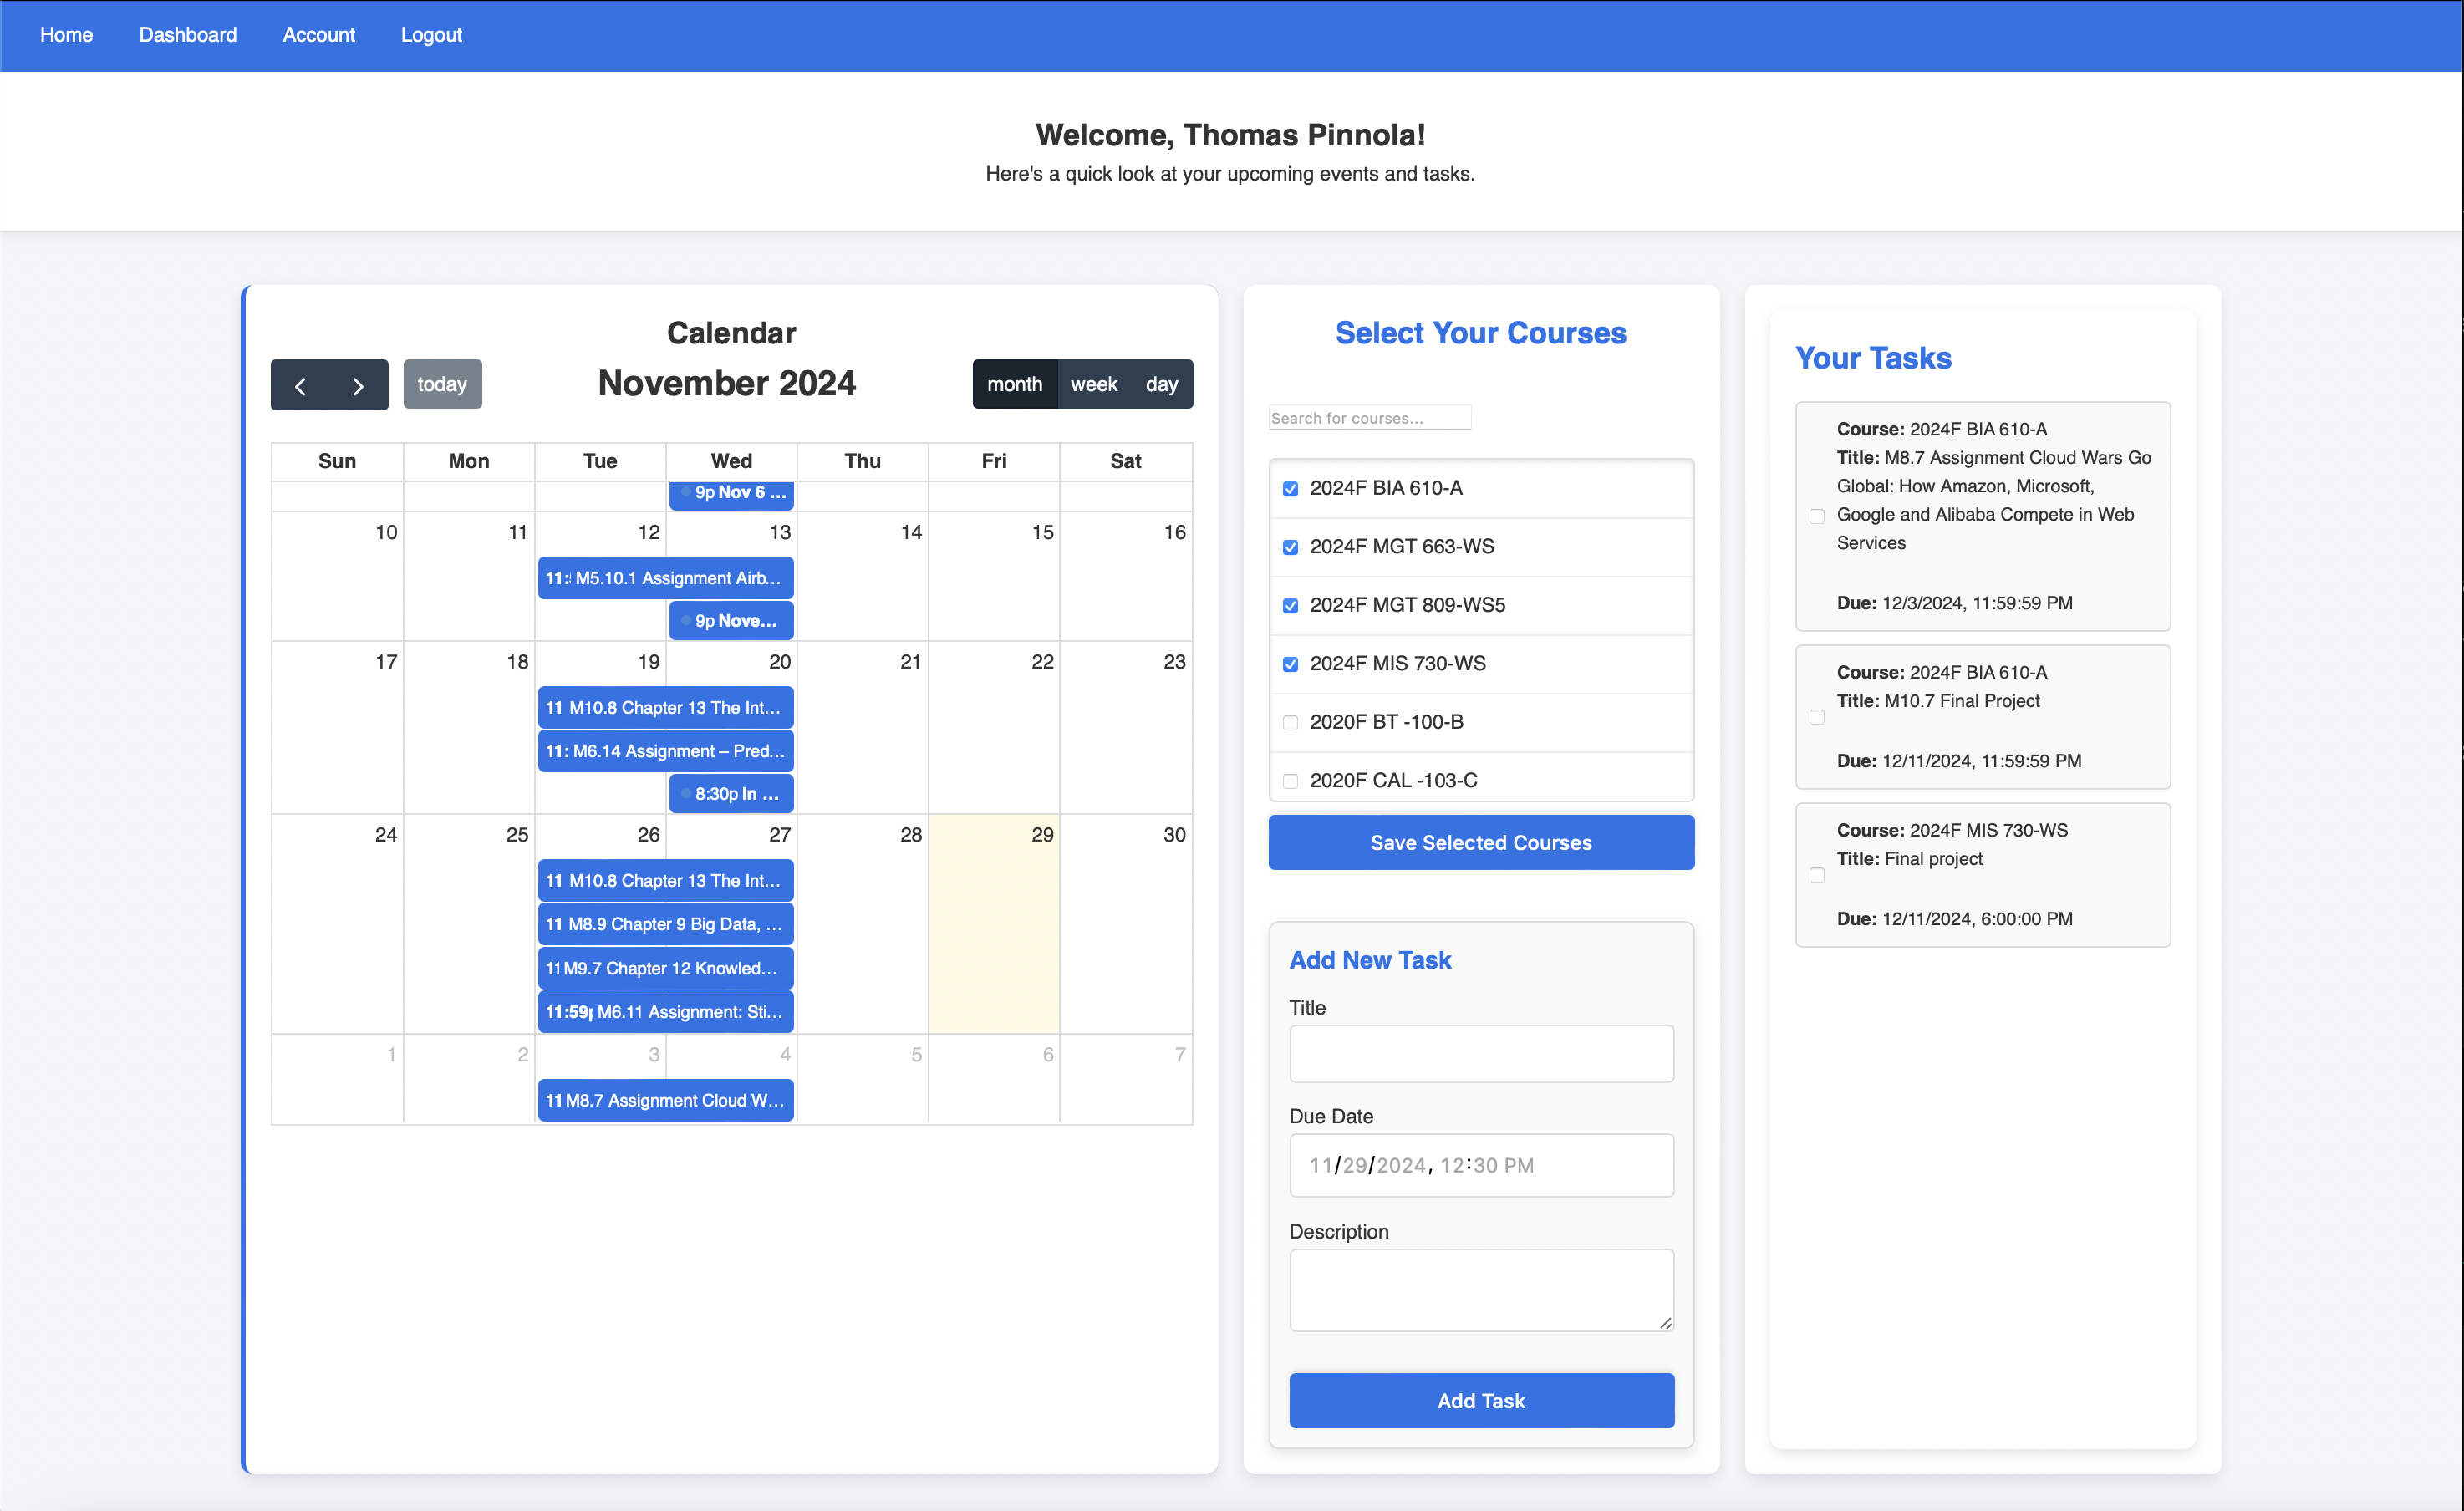Open the Due Date picker field
2464x1511 pixels.
coord(1480,1165)
